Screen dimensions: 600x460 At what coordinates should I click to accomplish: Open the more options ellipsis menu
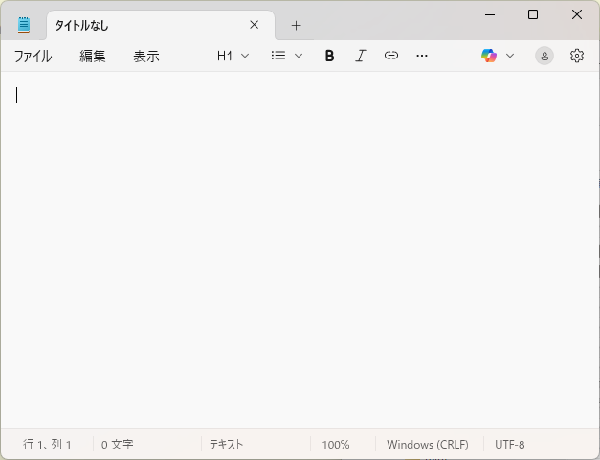coord(422,56)
